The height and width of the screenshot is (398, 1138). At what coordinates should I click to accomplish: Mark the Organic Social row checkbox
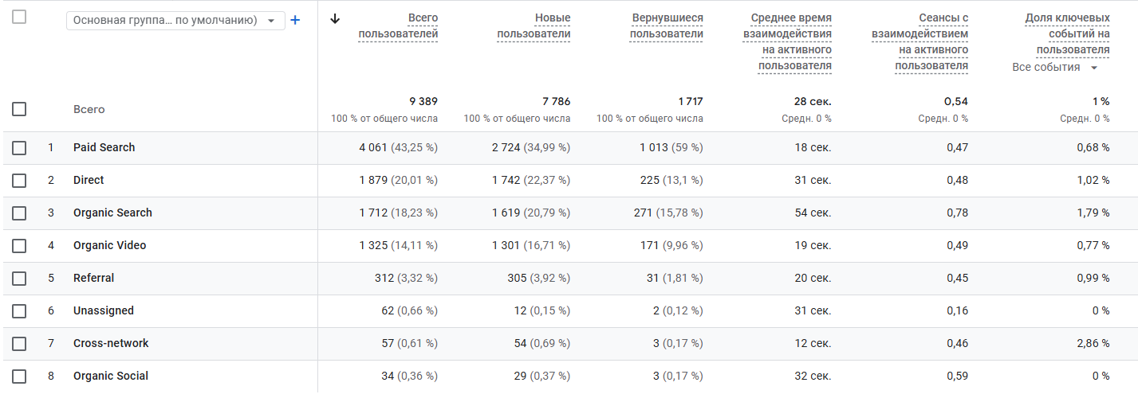(x=19, y=377)
